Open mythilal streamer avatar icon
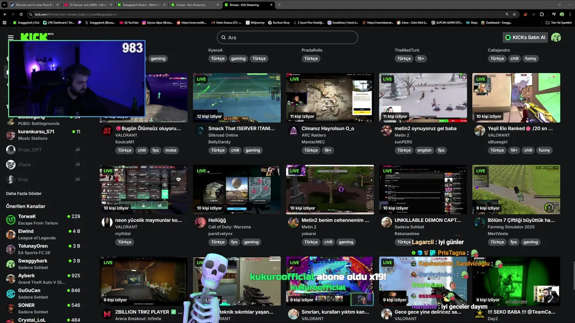This screenshot has height=323, width=575. point(107,222)
